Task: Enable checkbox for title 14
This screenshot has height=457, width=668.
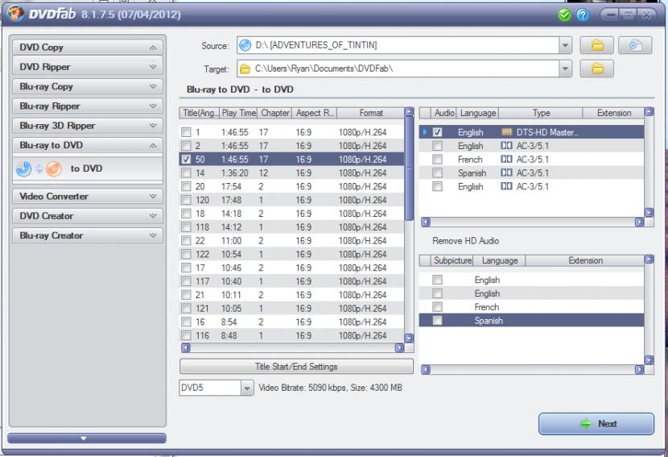Action: coord(187,172)
